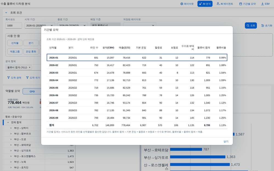Click the 회사코드 input field
This screenshot has width=274, height=171.
[14, 25]
